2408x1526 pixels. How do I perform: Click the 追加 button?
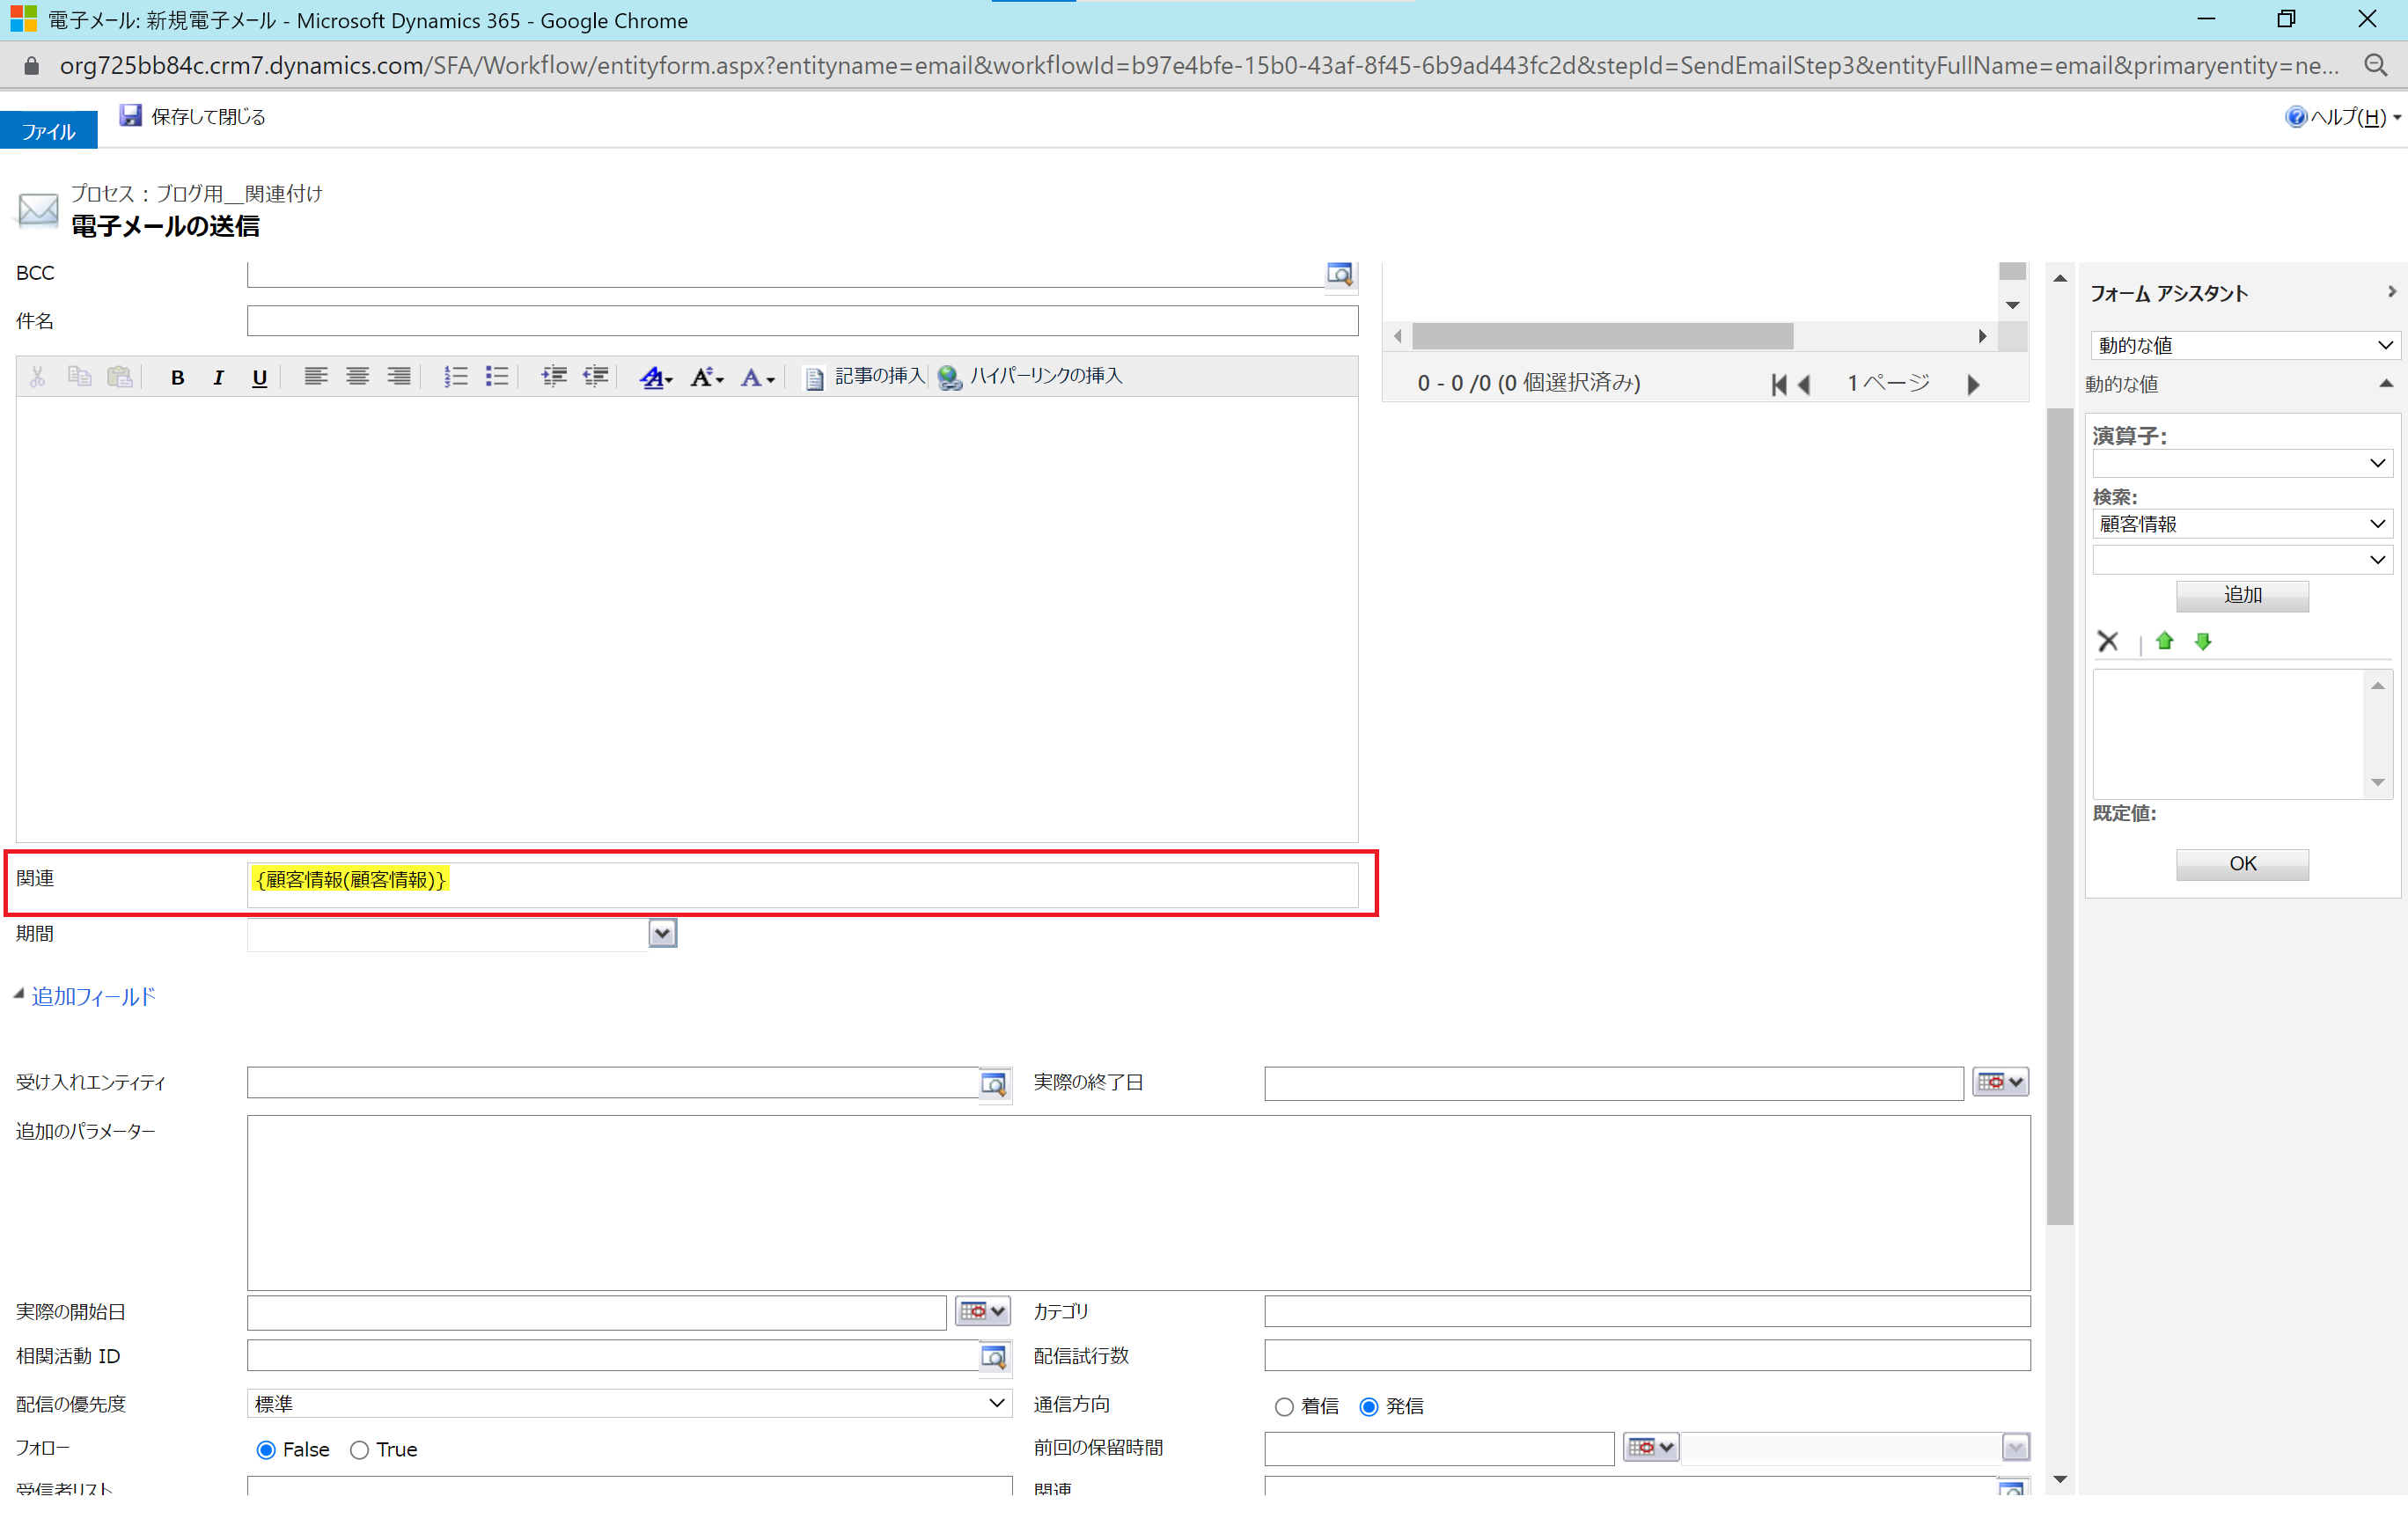[2242, 596]
